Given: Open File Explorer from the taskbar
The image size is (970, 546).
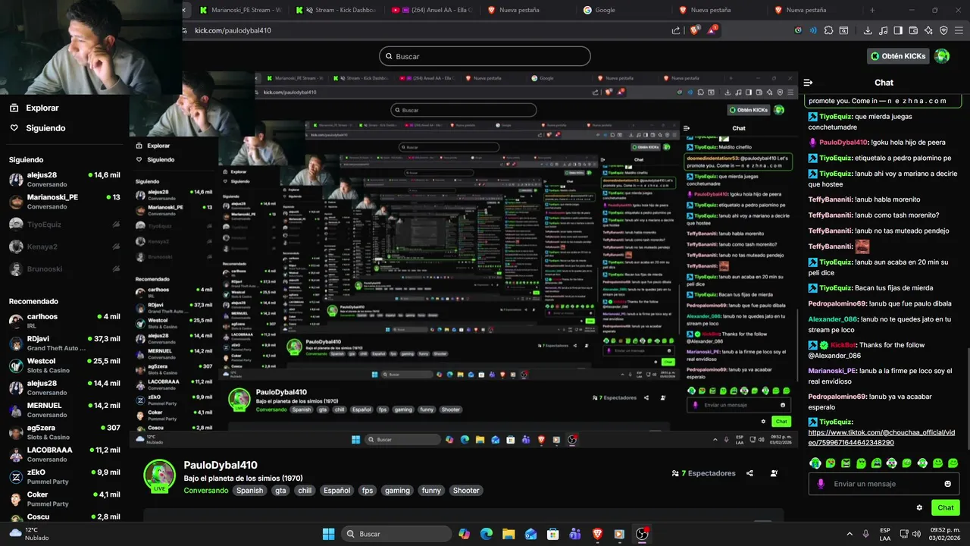Looking at the screenshot, I should tap(508, 534).
